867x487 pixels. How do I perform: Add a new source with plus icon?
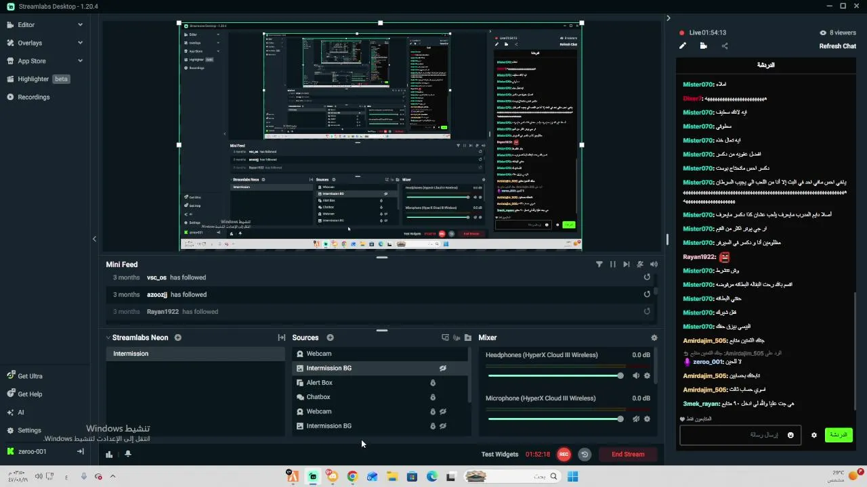click(x=331, y=338)
